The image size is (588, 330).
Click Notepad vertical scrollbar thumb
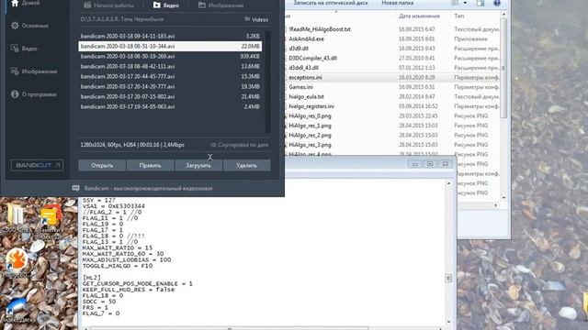[448, 278]
